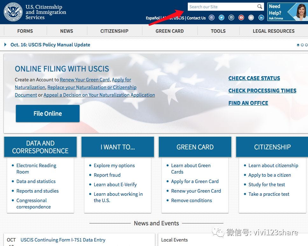Click the DATA AND CORRESPONDENCE header

[x=40, y=147]
